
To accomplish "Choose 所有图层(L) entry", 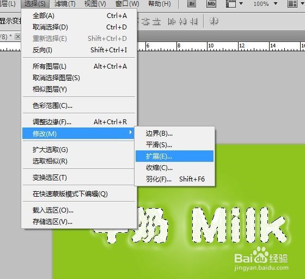I will click(x=79, y=66).
